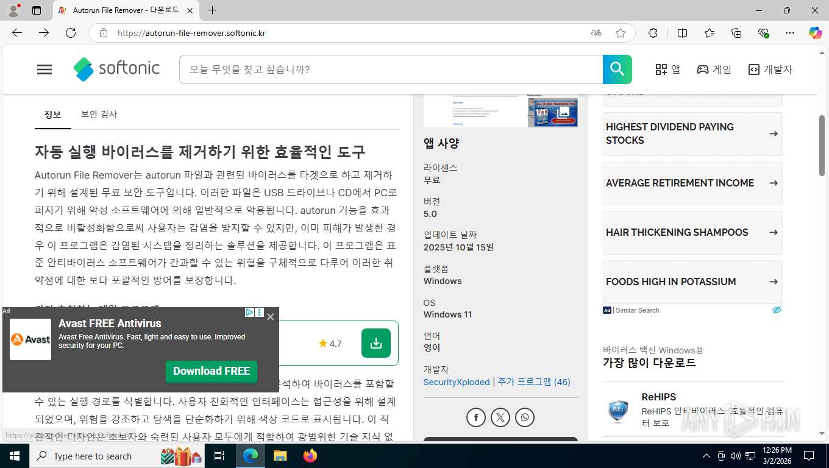829x468 pixels.
Task: Open the SecurityXploded developer link
Action: 457,382
